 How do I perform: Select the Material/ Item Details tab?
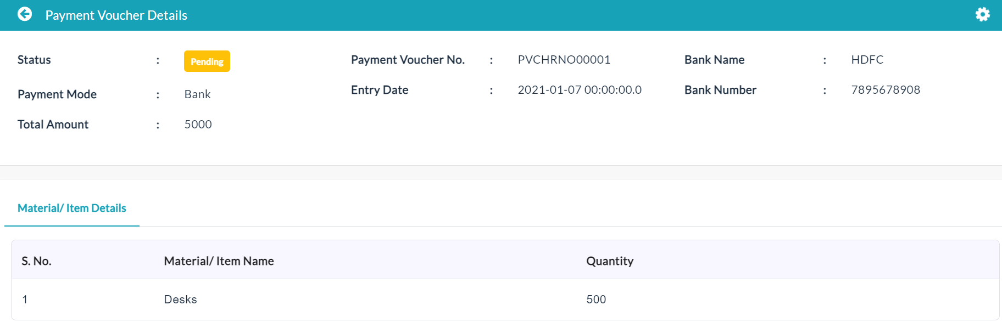(72, 208)
